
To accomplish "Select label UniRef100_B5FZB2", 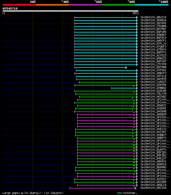I will click(x=153, y=156).
